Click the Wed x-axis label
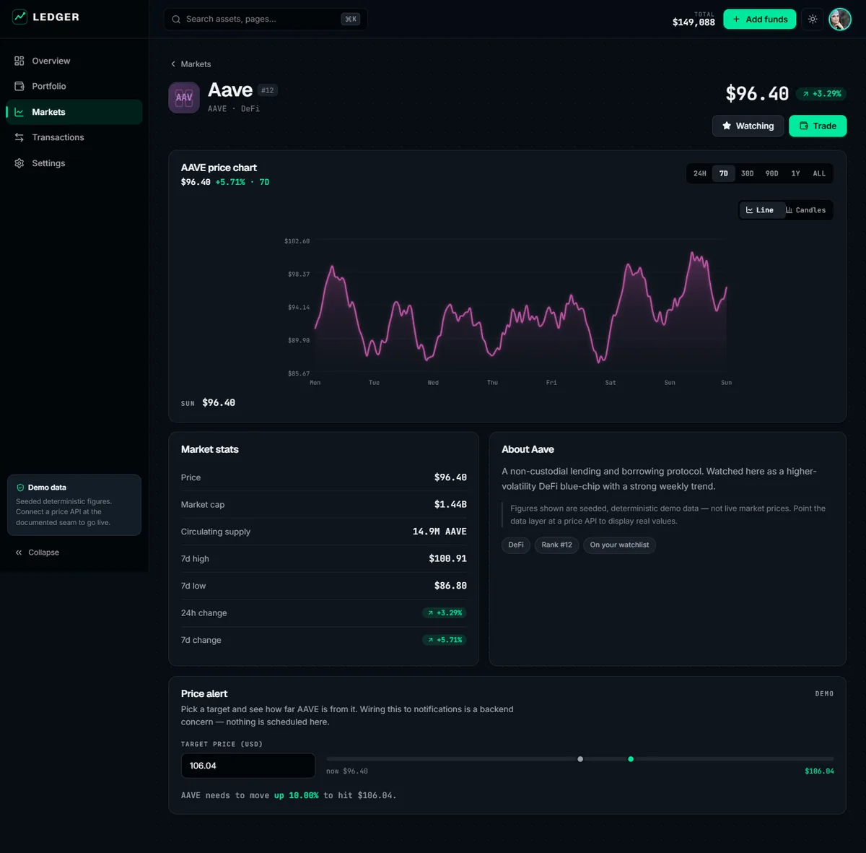Viewport: 866px width, 853px height. coord(433,383)
